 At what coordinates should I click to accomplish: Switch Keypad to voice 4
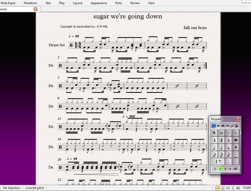[230, 169]
